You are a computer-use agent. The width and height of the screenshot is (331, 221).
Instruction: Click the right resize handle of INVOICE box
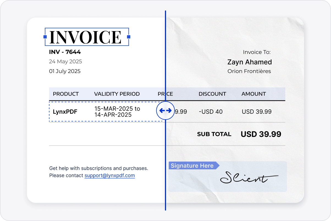[x=128, y=37]
